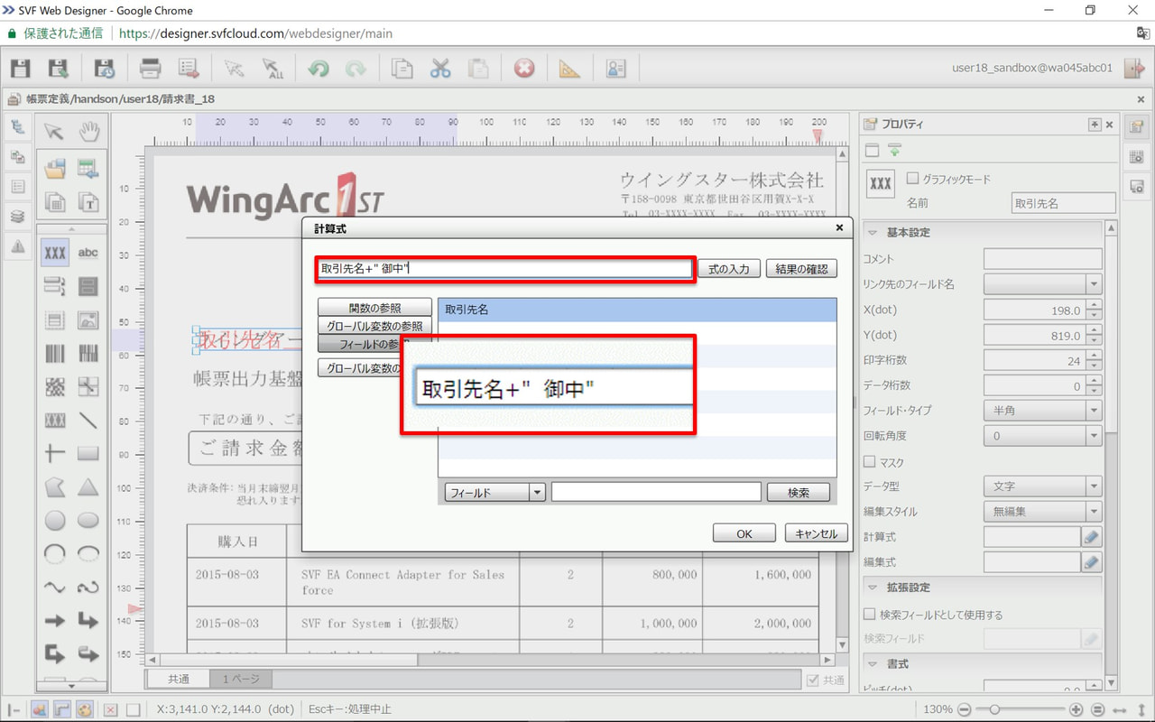This screenshot has width=1155, height=722.
Task: Adjust the zoom slider at 130%
Action: click(993, 709)
